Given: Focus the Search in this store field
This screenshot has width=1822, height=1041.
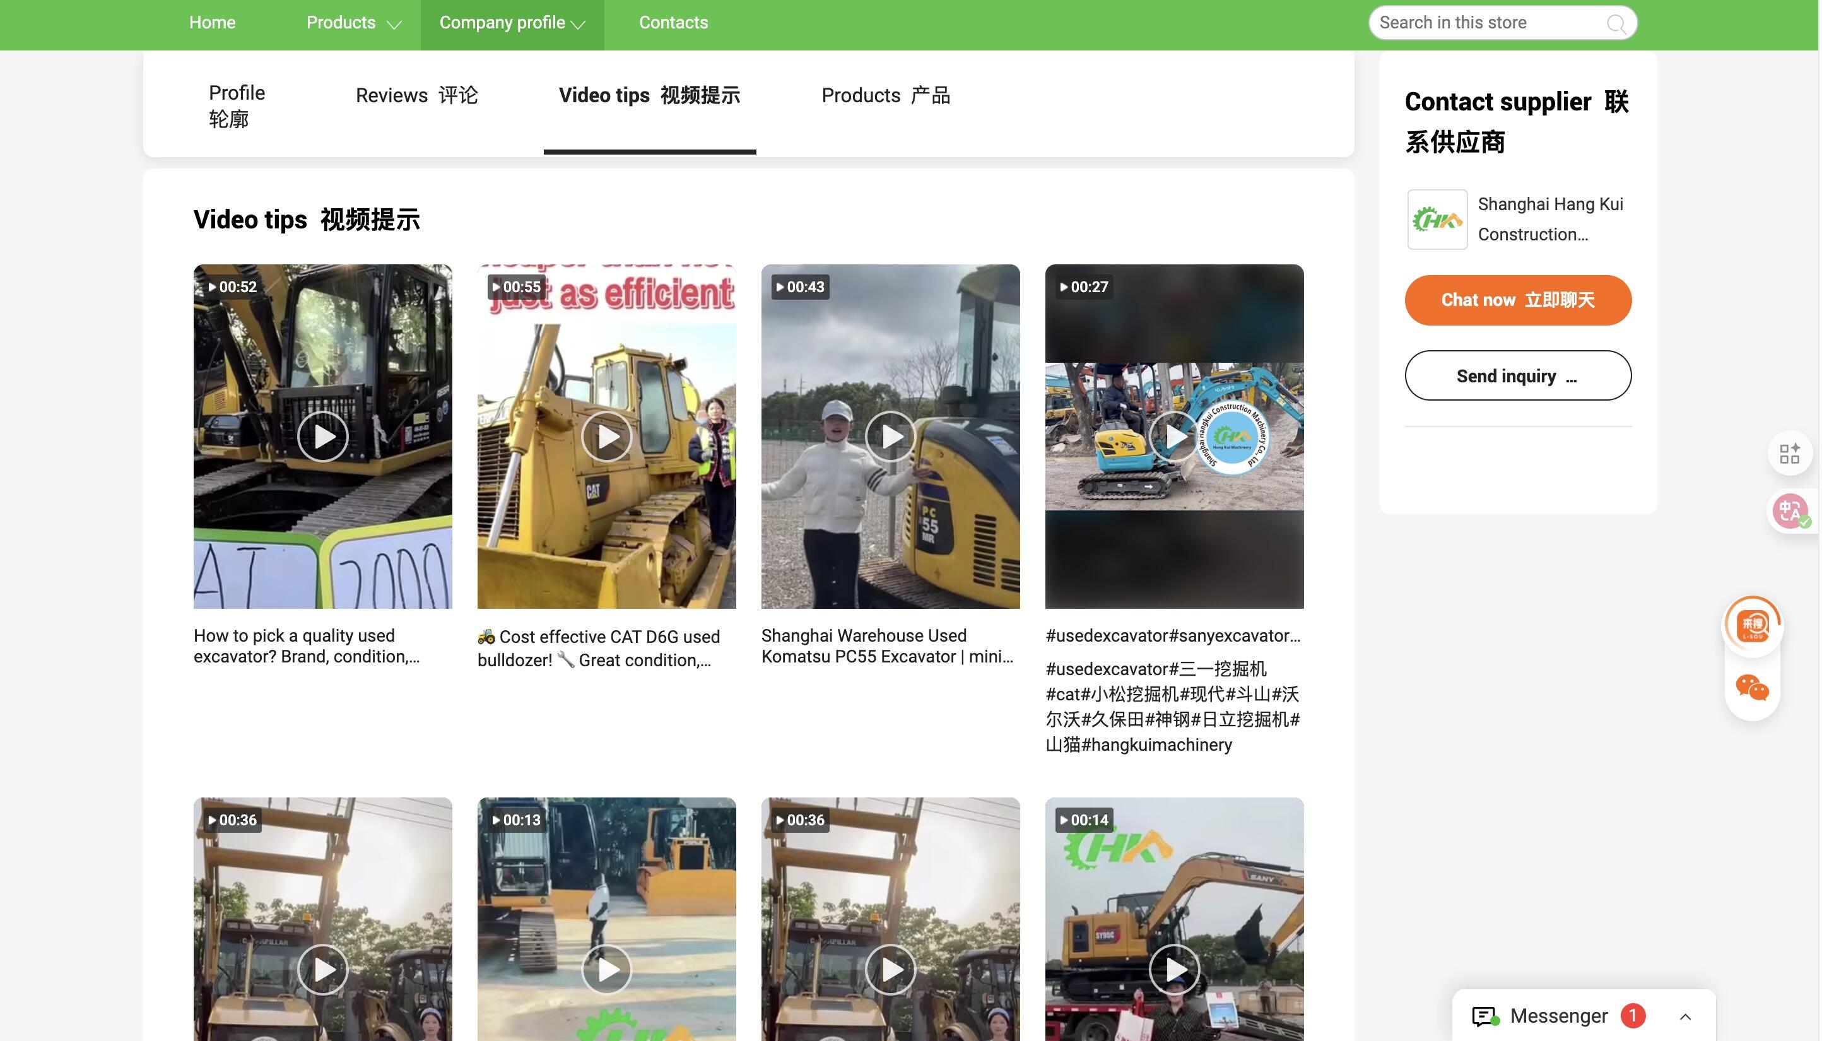Looking at the screenshot, I should (1487, 23).
